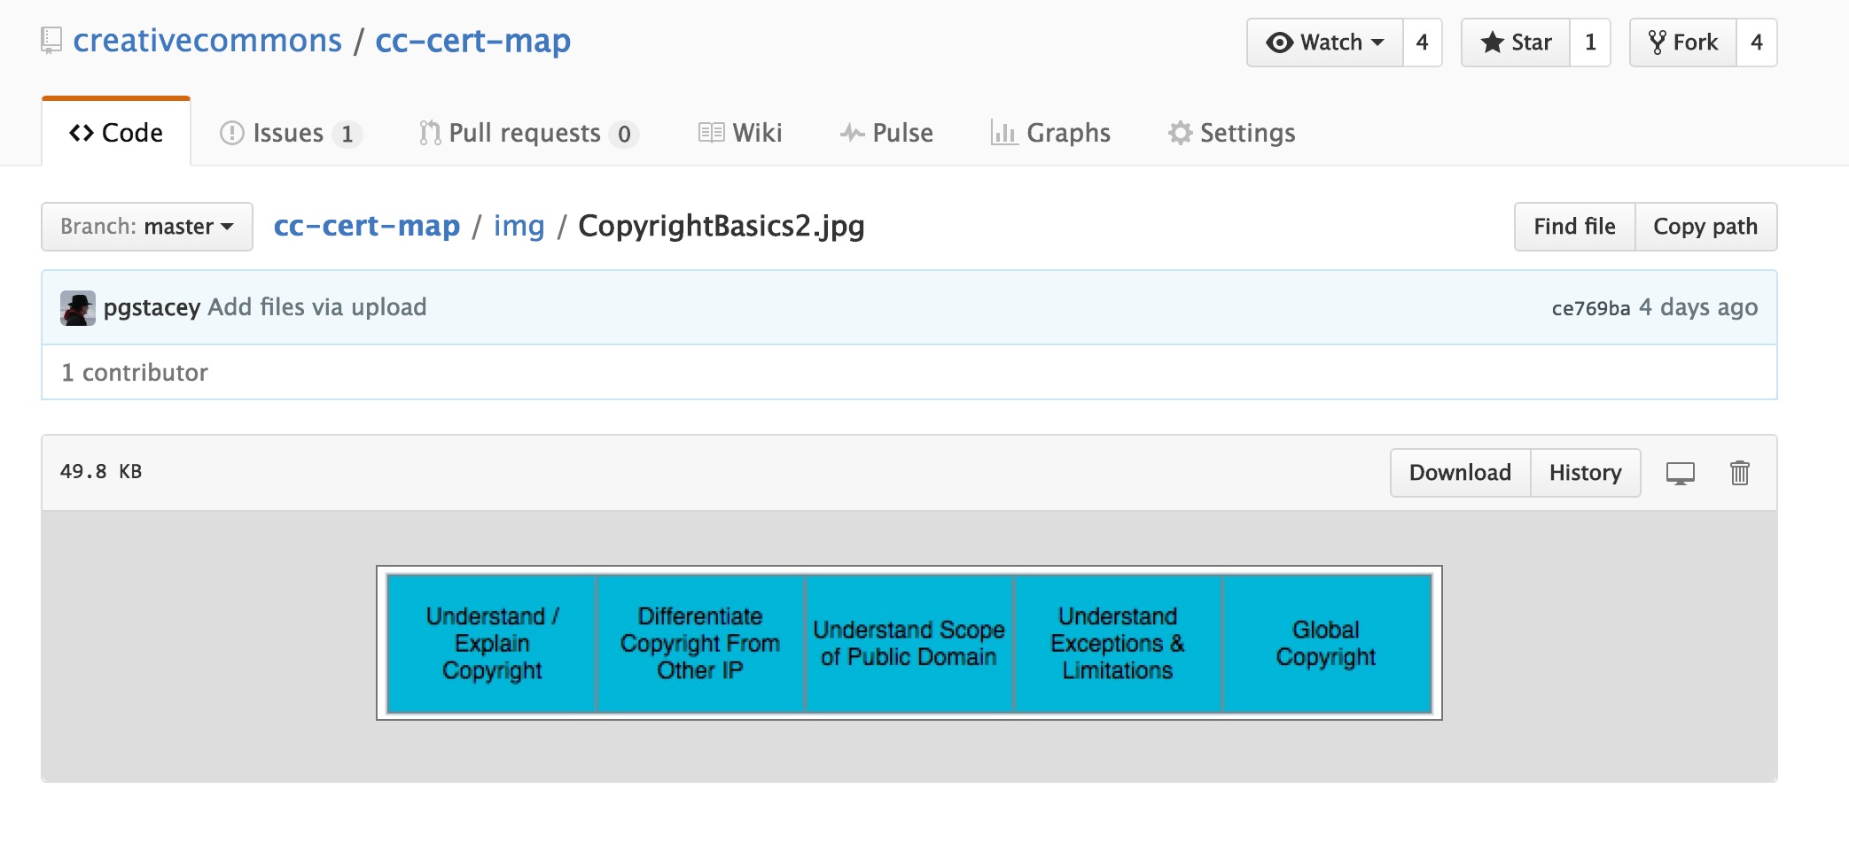The image size is (1849, 843).
Task: Click the Find file button
Action: pyautogui.click(x=1574, y=227)
